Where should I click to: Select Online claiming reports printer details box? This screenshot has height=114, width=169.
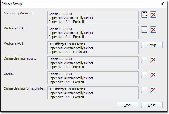pyautogui.click(x=93, y=63)
